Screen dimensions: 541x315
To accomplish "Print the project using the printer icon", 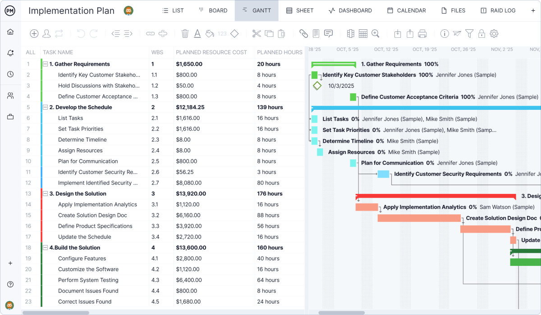I will click(x=423, y=33).
